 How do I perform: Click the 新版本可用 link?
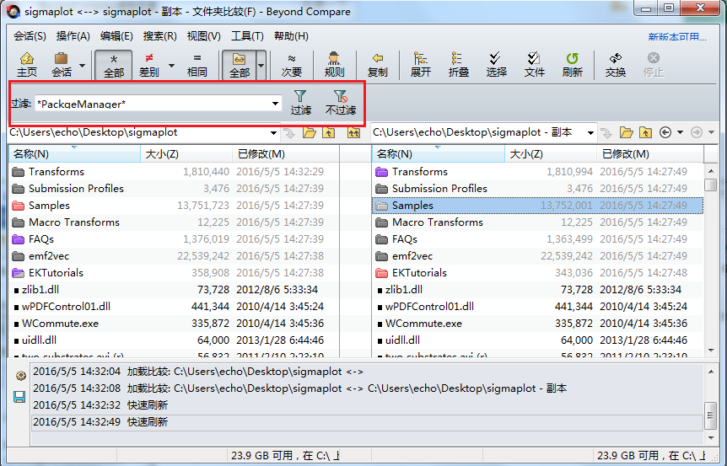point(677,37)
